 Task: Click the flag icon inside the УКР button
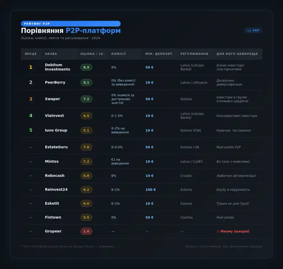249,31
